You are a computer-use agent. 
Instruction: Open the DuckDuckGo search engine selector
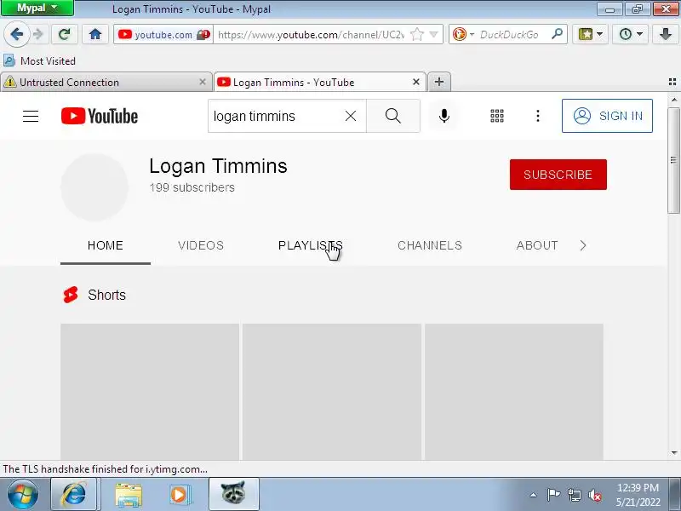tap(463, 34)
